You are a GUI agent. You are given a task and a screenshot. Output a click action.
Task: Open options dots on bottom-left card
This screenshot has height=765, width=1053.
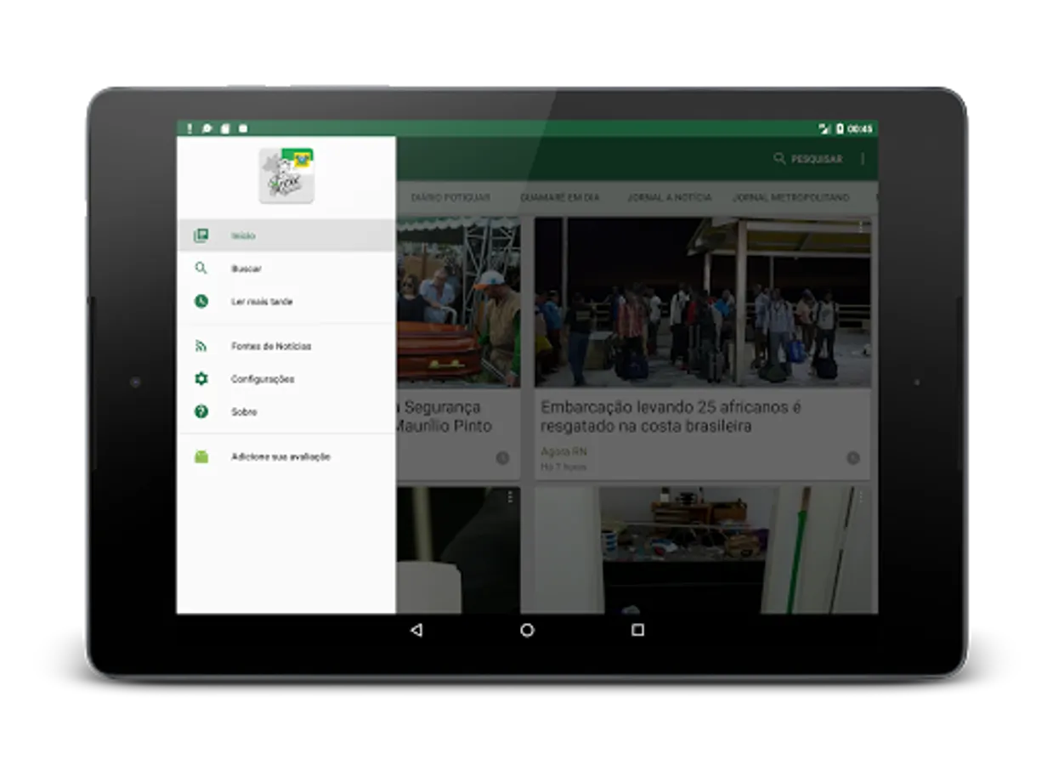click(x=510, y=497)
